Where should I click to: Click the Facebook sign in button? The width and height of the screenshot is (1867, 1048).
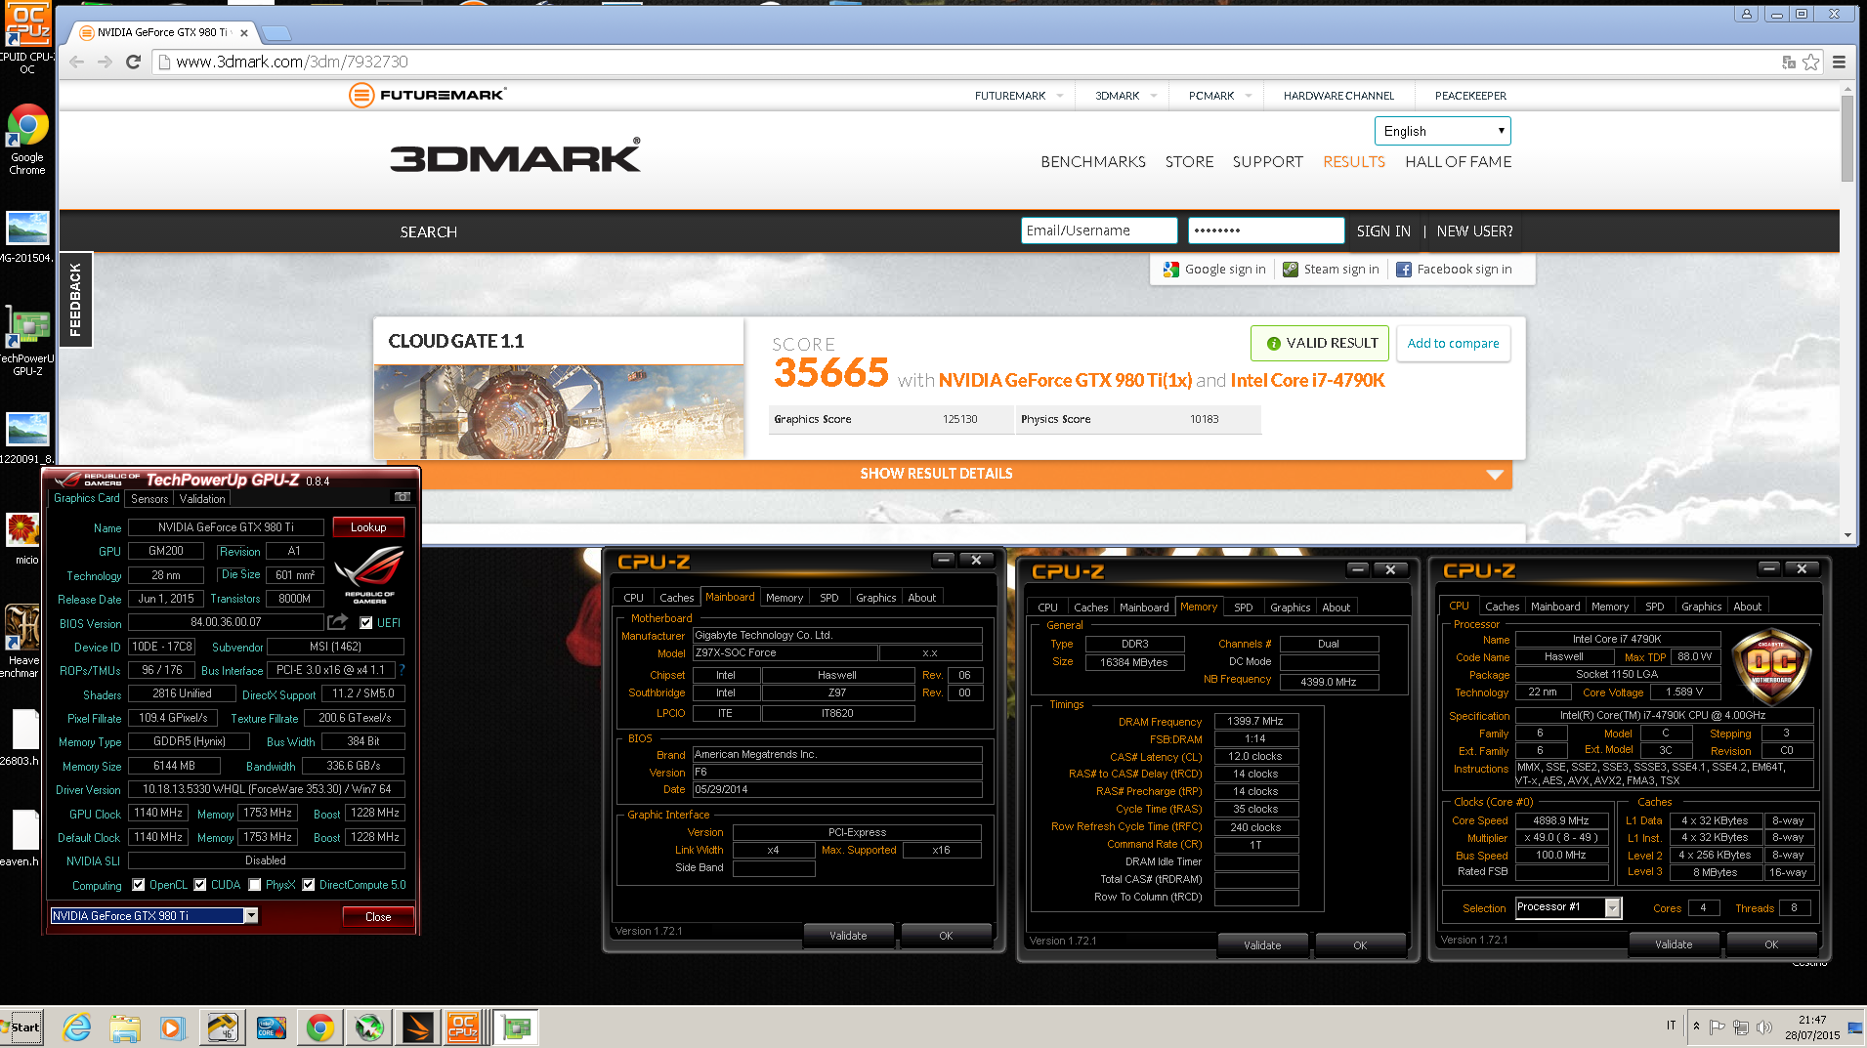(x=1454, y=270)
